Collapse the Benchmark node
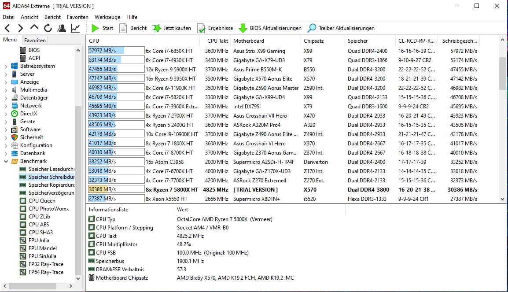This screenshot has height=292, width=508. 6,161
